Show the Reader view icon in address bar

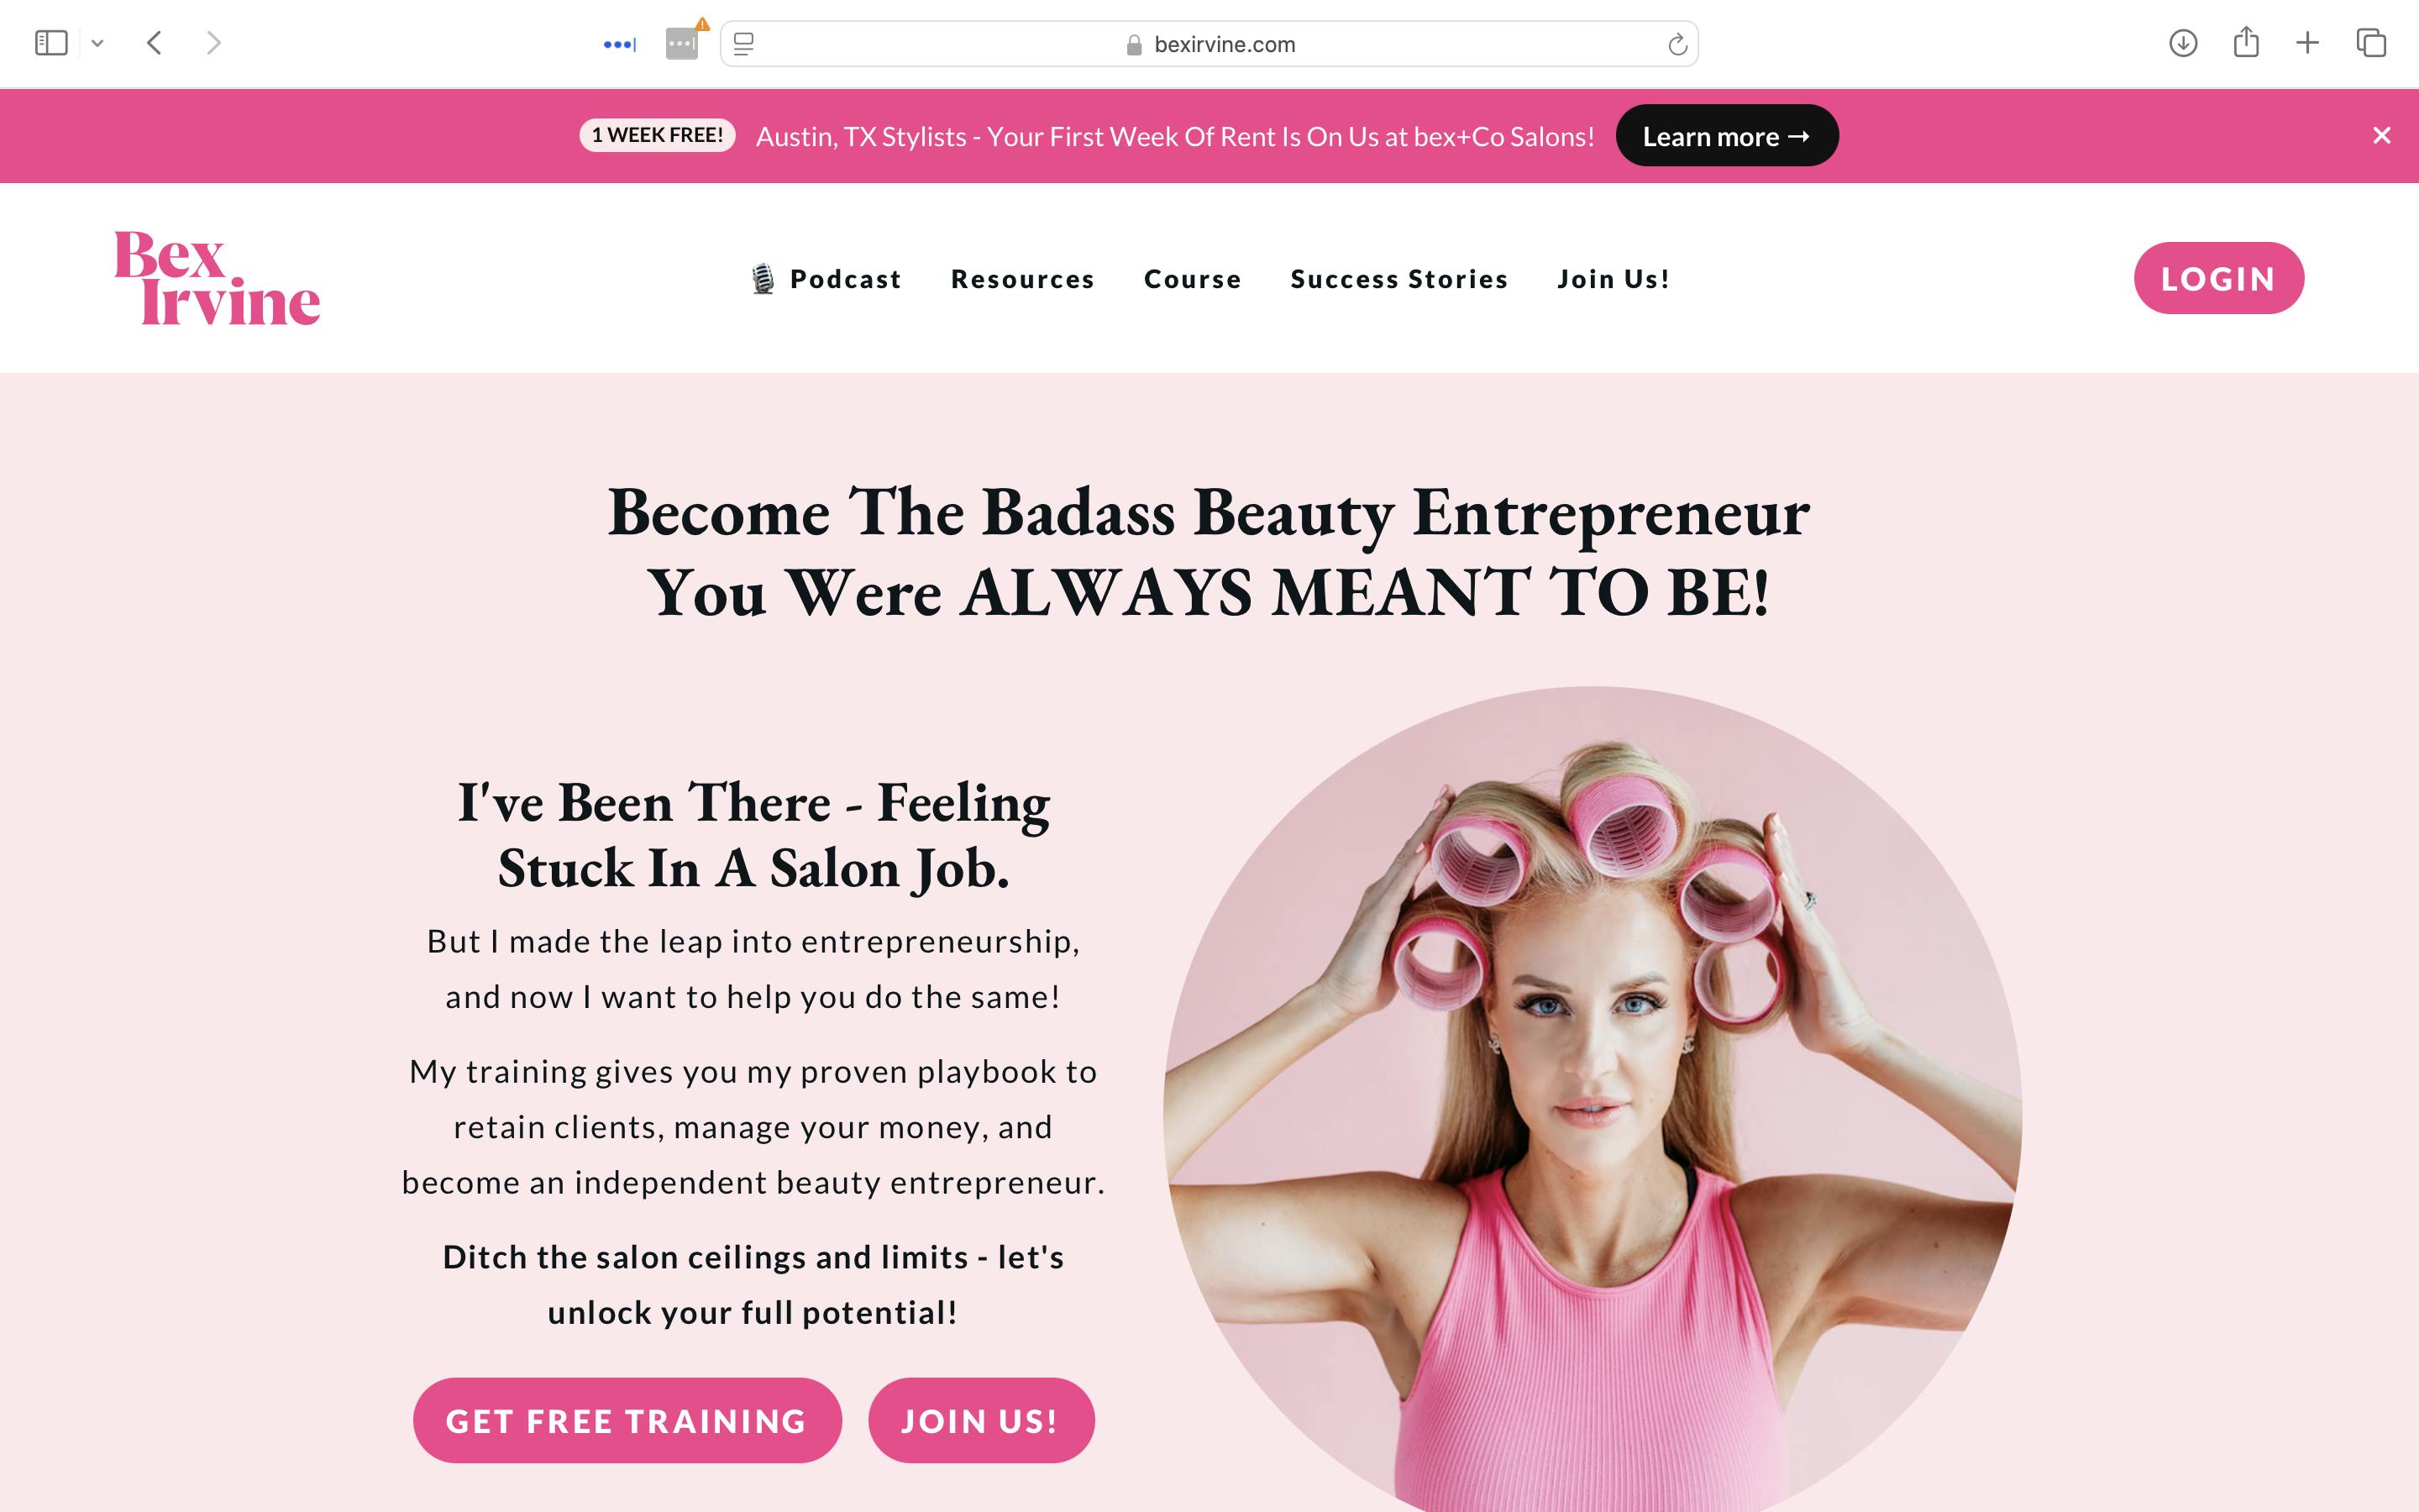click(743, 44)
